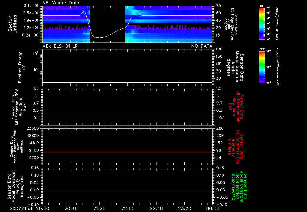This screenshot has height=212, width=307.
Task: Click the black data gap in NPI spectrogram
Action: (x=108, y=24)
